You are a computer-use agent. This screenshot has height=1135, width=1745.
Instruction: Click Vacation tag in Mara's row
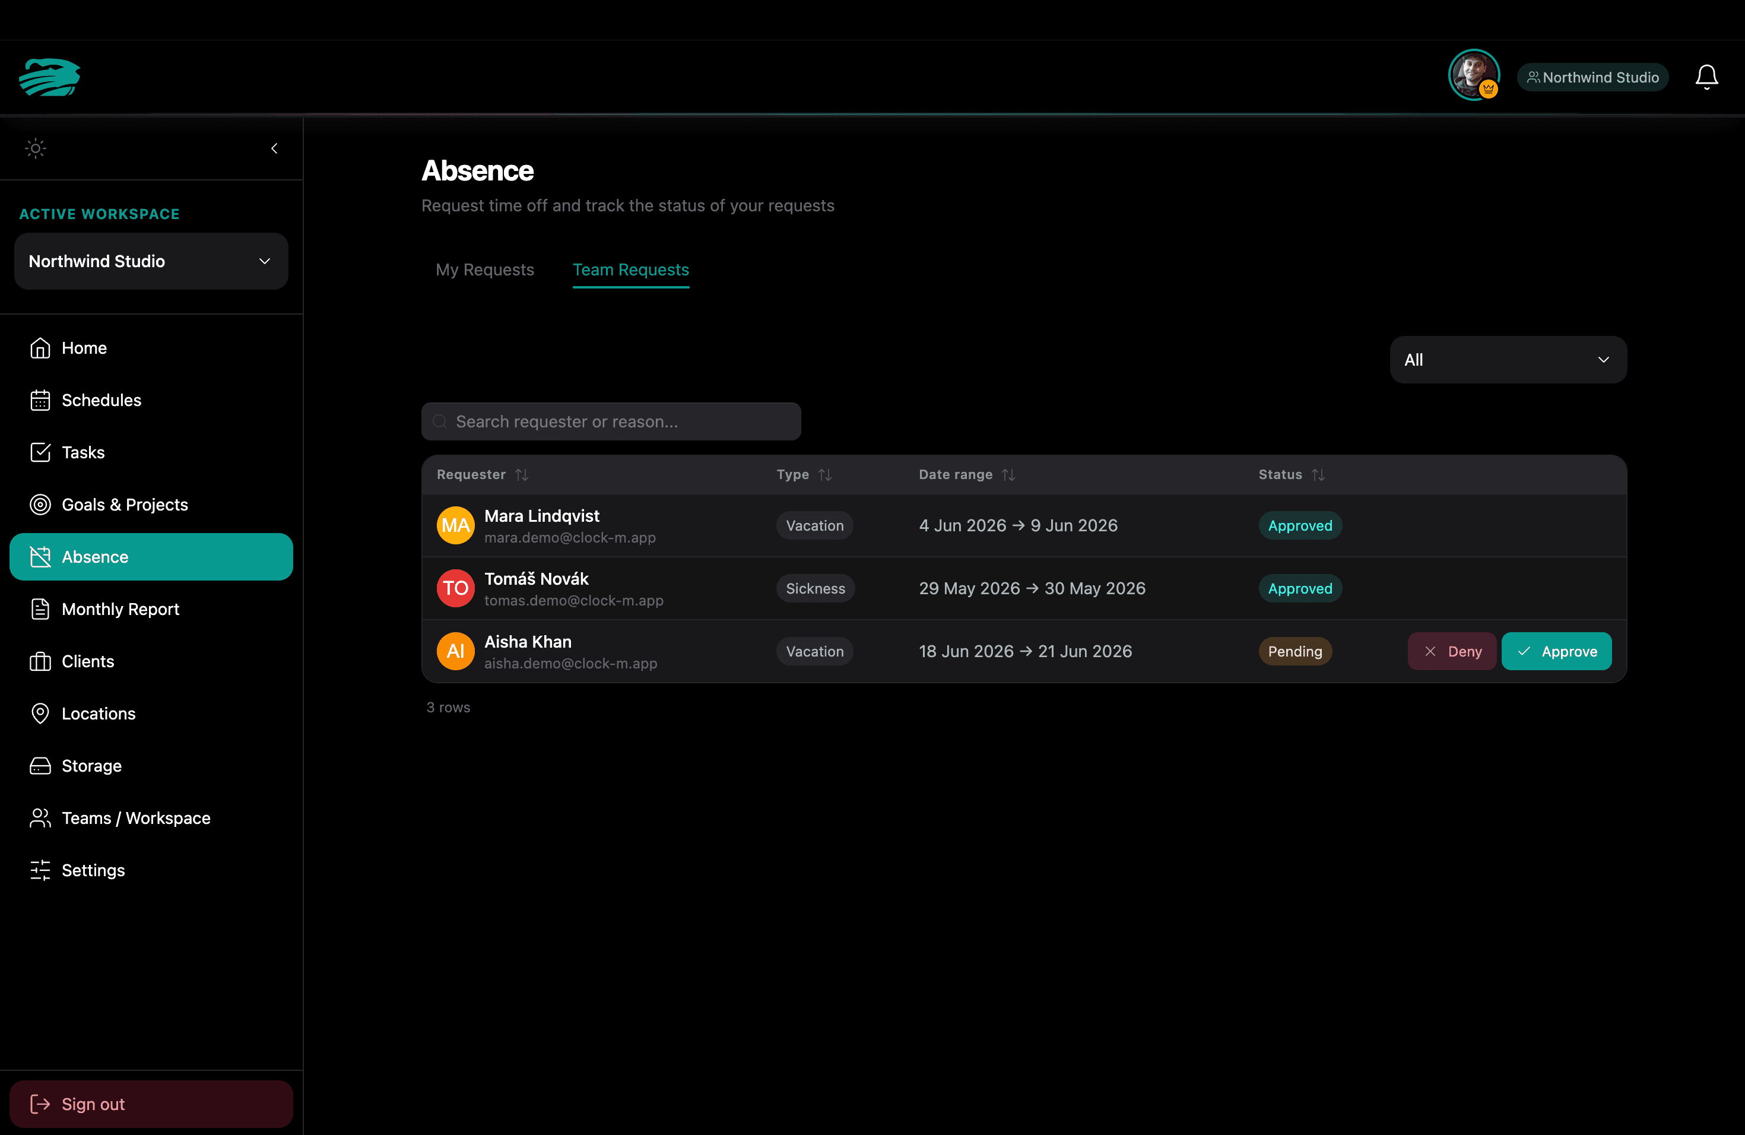click(x=814, y=526)
